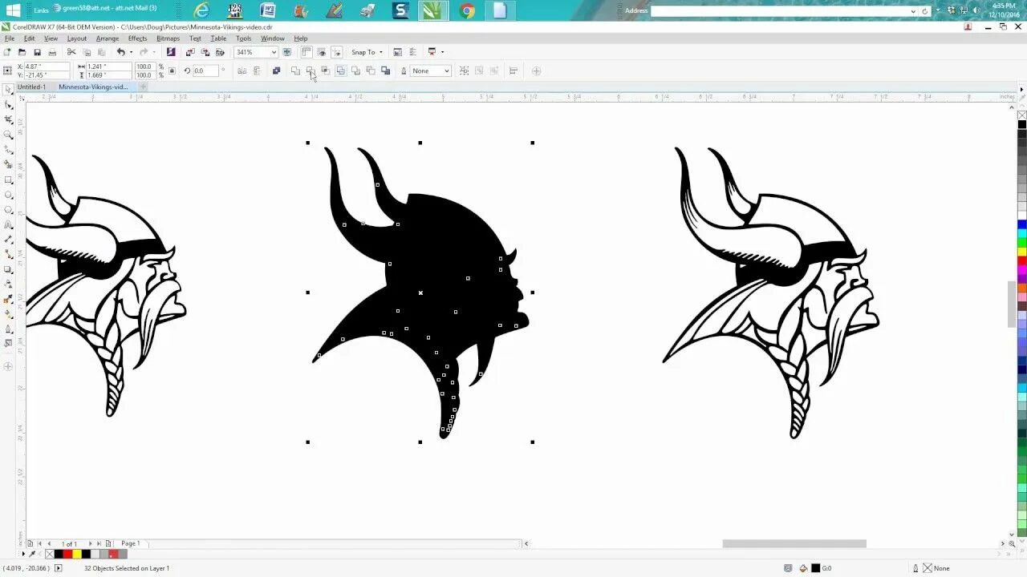Open the zoom level 341% dropdown
Screen dimensions: 1027x577
(x=273, y=52)
